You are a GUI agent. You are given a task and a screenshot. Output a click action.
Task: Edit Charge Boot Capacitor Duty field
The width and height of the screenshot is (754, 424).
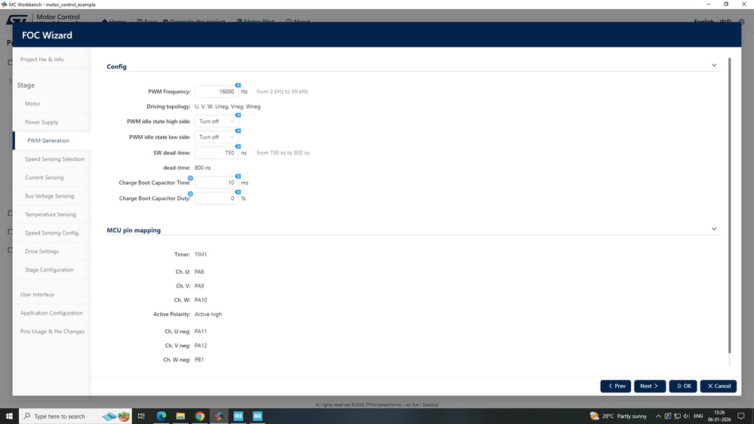tap(216, 198)
